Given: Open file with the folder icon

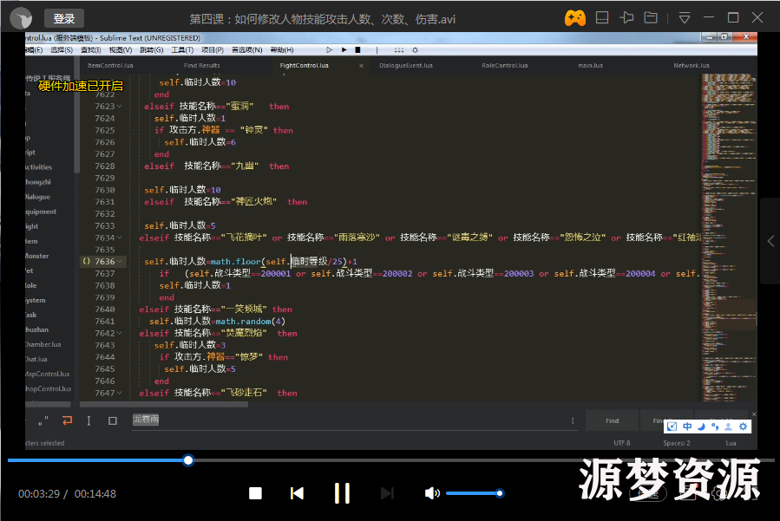Looking at the screenshot, I should point(651,18).
